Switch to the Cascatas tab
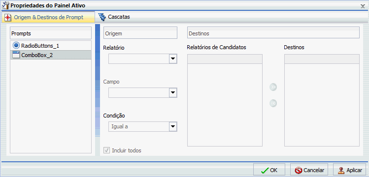Screen dimensions: 369x177 [x=114, y=17]
